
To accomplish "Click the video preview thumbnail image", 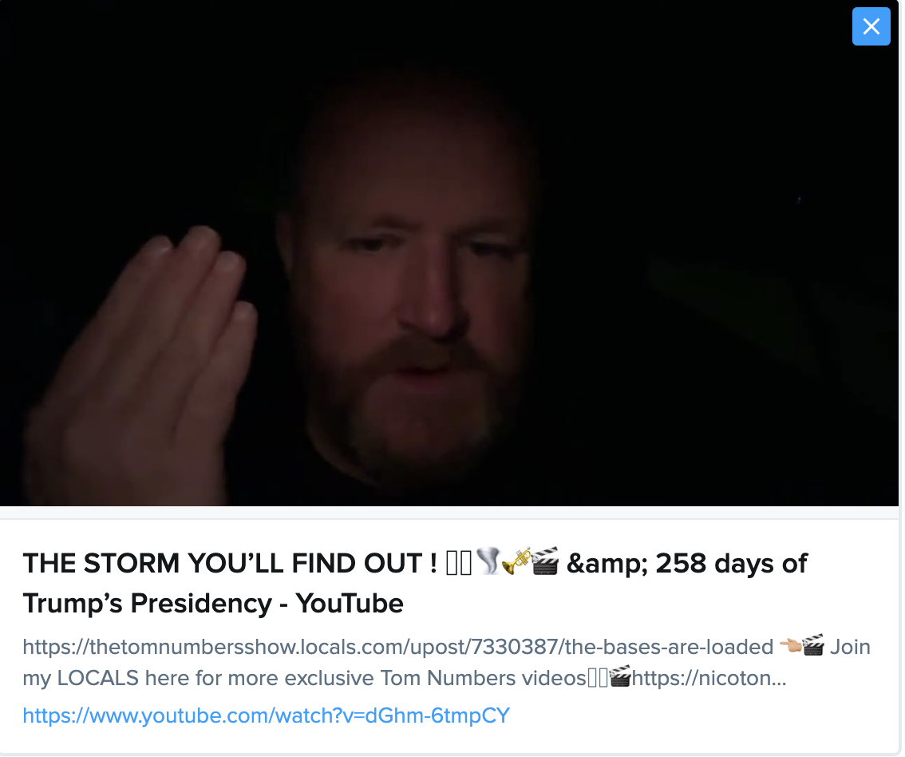I will (450, 253).
